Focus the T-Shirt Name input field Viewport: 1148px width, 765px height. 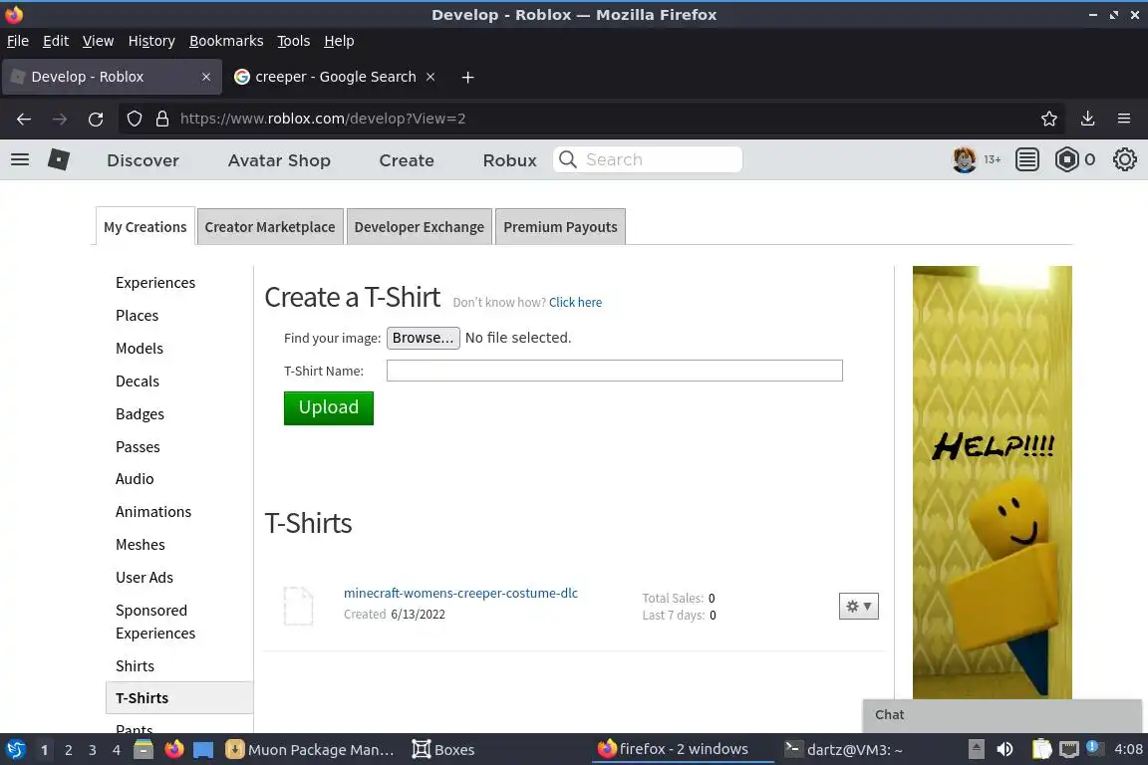(x=614, y=371)
